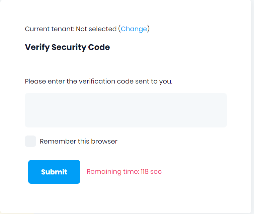The width and height of the screenshot is (254, 214).
Task: Click the Verify Security Code heading
Action: pyautogui.click(x=67, y=47)
